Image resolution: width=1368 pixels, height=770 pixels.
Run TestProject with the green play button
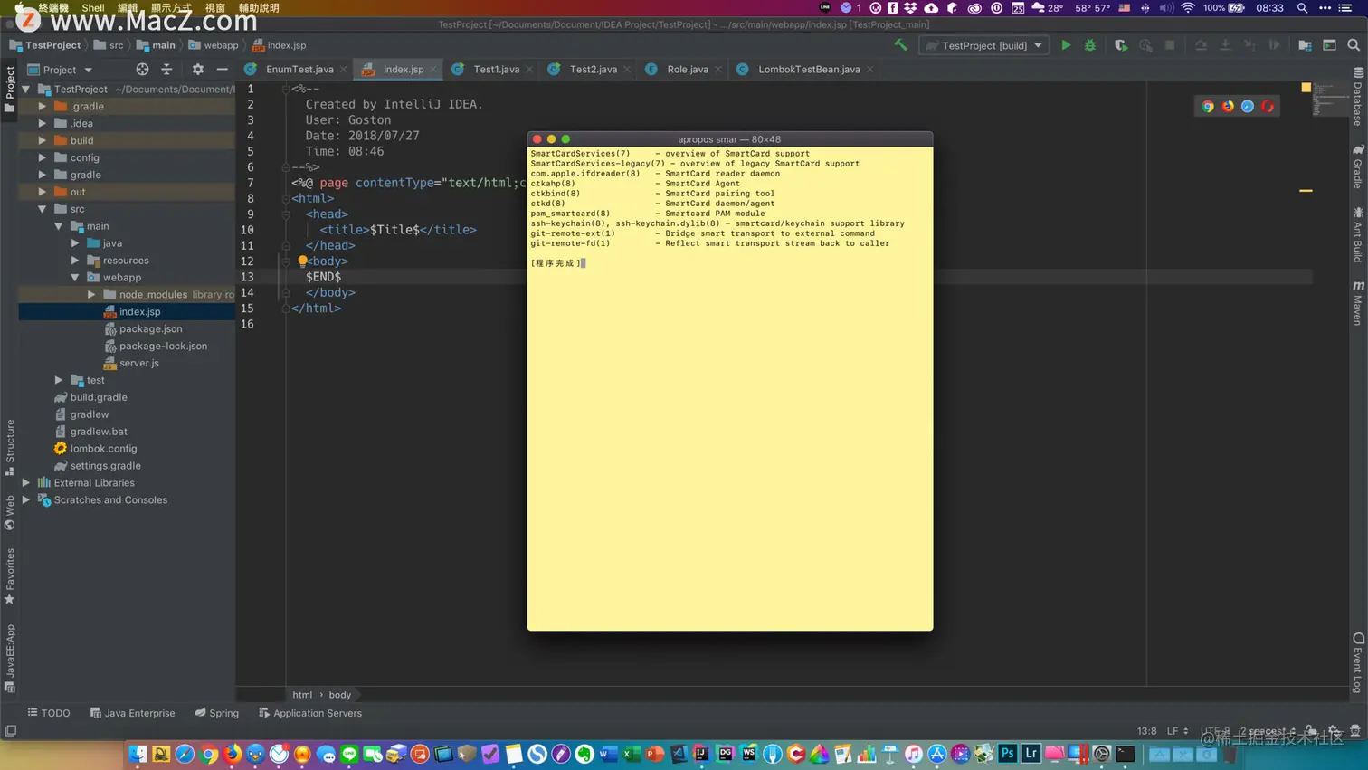click(1066, 45)
